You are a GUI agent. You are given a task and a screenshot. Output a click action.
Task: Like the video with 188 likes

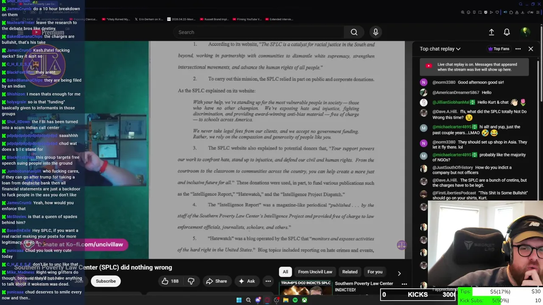tap(170, 281)
